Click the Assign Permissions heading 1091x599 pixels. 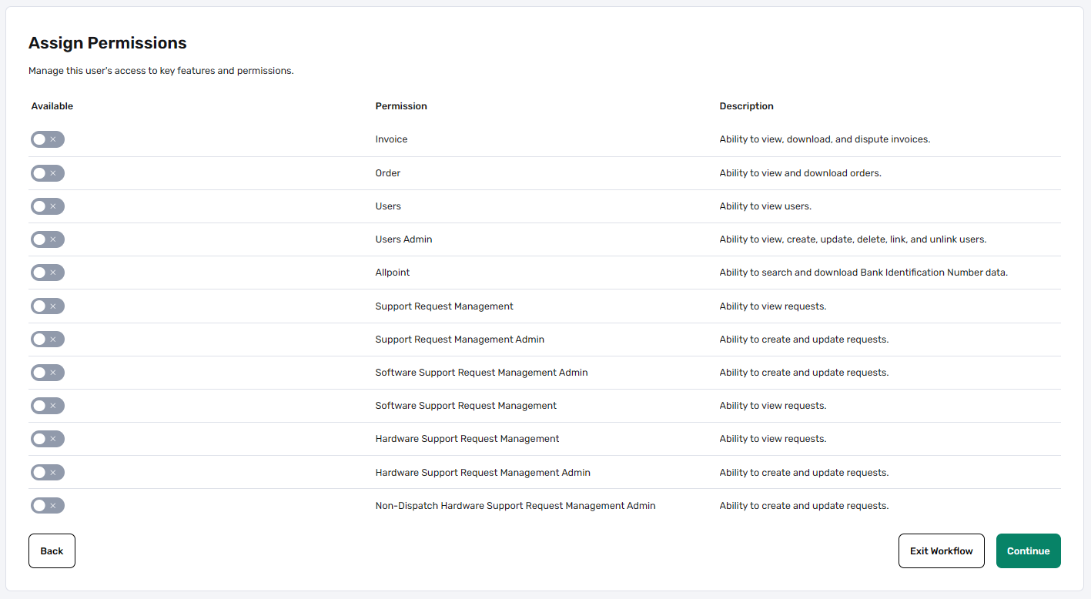point(108,43)
